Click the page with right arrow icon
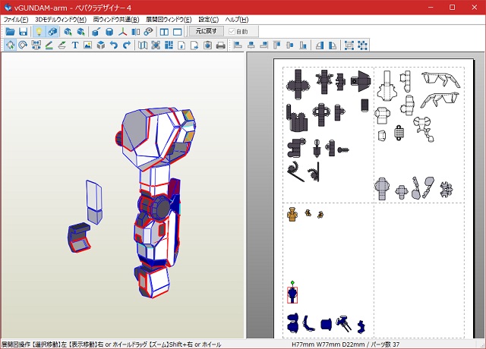The width and height of the screenshot is (486, 349). point(194,46)
